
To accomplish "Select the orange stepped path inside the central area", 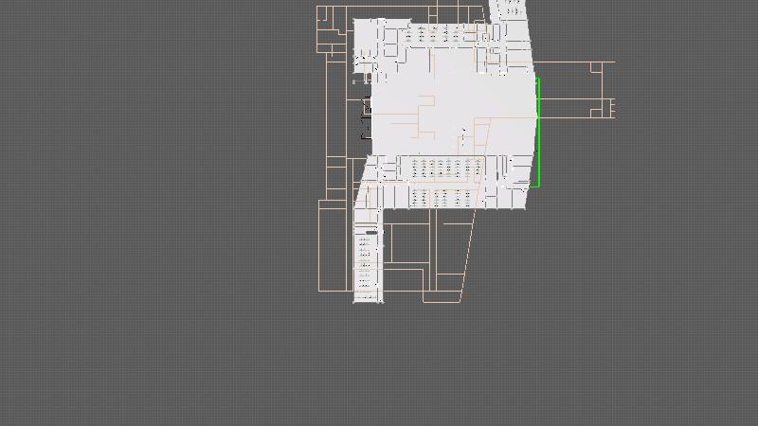I will click(417, 115).
